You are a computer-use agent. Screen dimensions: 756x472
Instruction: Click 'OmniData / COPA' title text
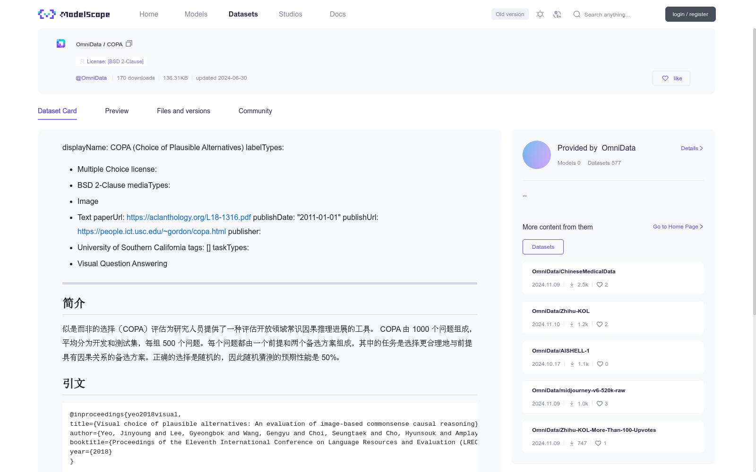click(99, 44)
